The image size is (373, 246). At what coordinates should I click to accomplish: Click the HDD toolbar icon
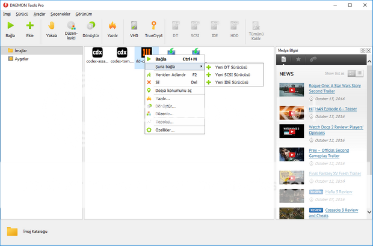[x=234, y=25]
